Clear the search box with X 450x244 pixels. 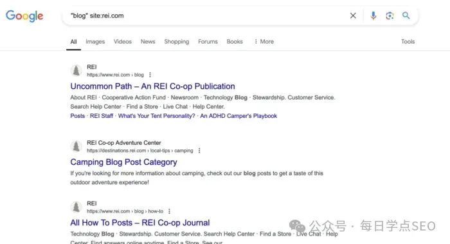353,15
